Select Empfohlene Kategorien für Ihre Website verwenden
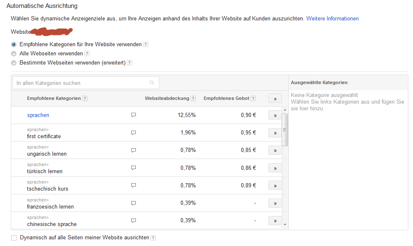 [14, 45]
